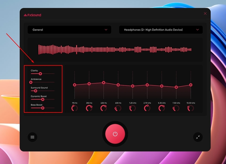The image size is (226, 164).
Task: Click the 630 Hz EQ band point
Action: coord(118,85)
